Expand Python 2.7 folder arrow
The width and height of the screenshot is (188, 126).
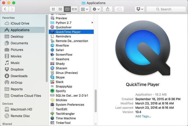[x=92, y=23]
